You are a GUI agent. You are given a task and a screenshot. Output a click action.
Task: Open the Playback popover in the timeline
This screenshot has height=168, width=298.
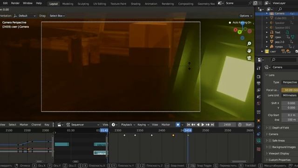(128, 125)
